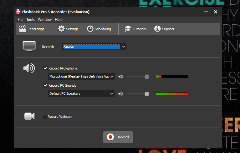
Task: Mute PC sounds via its speaker icon
Action: pos(120,94)
